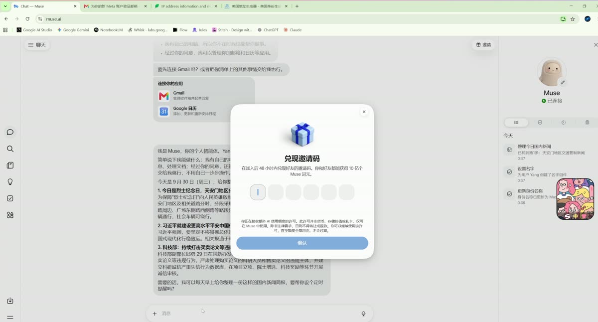The image size is (598, 322).
Task: Click the 确认 confirm button
Action: click(302, 243)
